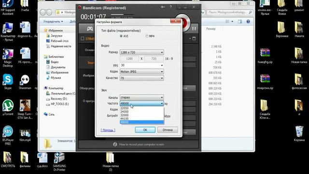Open the audio channels dropdown showing стерео
This screenshot has height=174, width=309.
[141, 98]
